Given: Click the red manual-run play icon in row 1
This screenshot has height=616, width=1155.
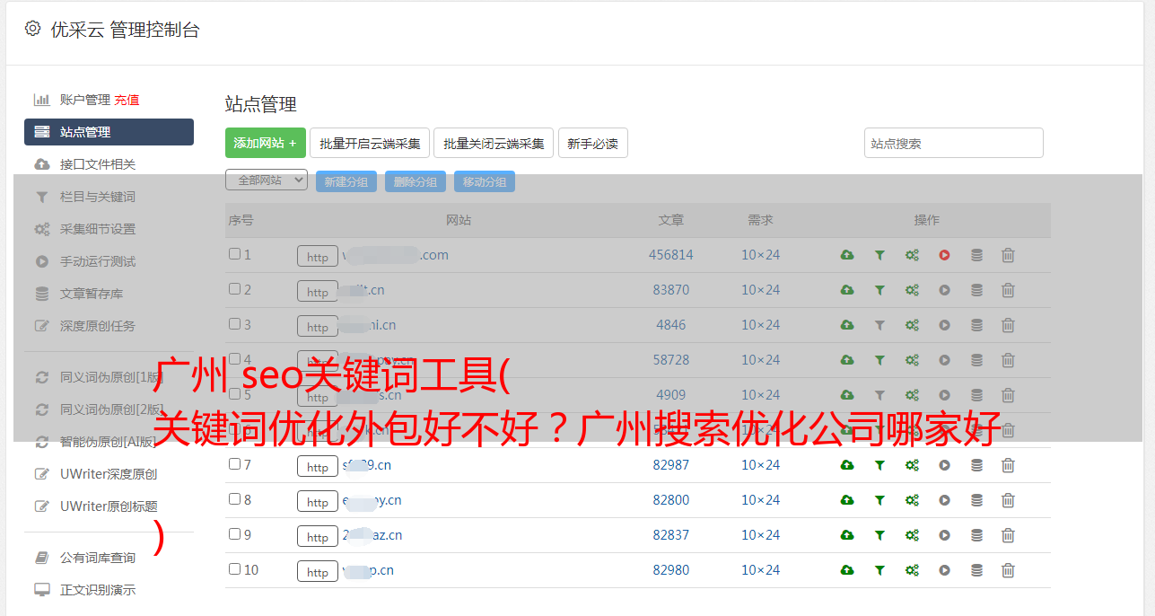Looking at the screenshot, I should [x=944, y=255].
